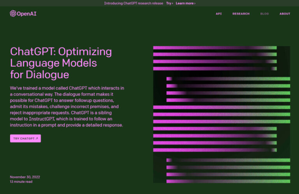The height and width of the screenshot is (194, 299).
Task: Open the Learn more banner link
Action: (x=185, y=4)
